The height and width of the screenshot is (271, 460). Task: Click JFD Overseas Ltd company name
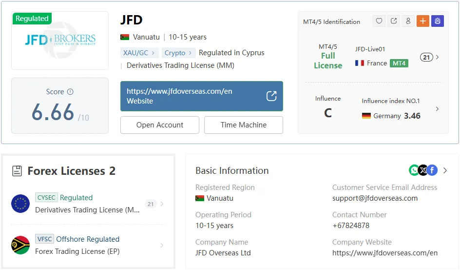[x=223, y=253]
